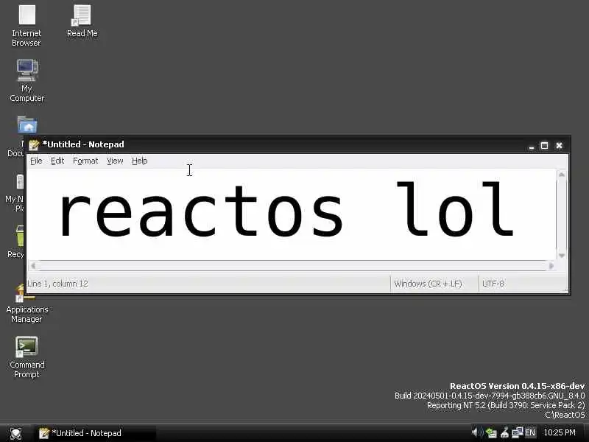This screenshot has height=442, width=589.
Task: Click the 10:25 PM taskbar clock
Action: (560, 433)
